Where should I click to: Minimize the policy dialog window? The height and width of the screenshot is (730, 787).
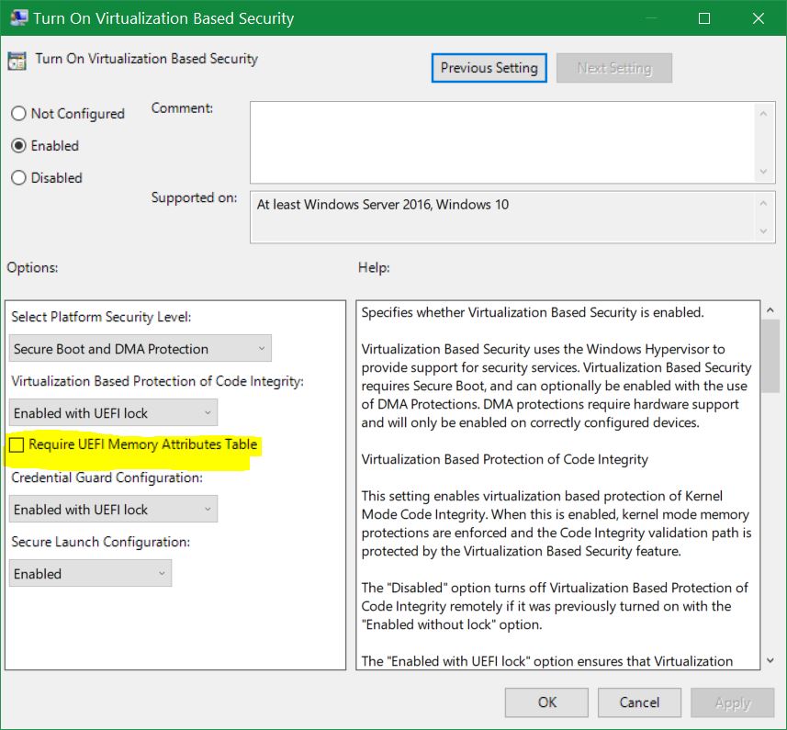tap(651, 17)
